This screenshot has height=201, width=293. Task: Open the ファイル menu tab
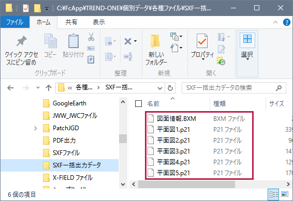[15, 22]
